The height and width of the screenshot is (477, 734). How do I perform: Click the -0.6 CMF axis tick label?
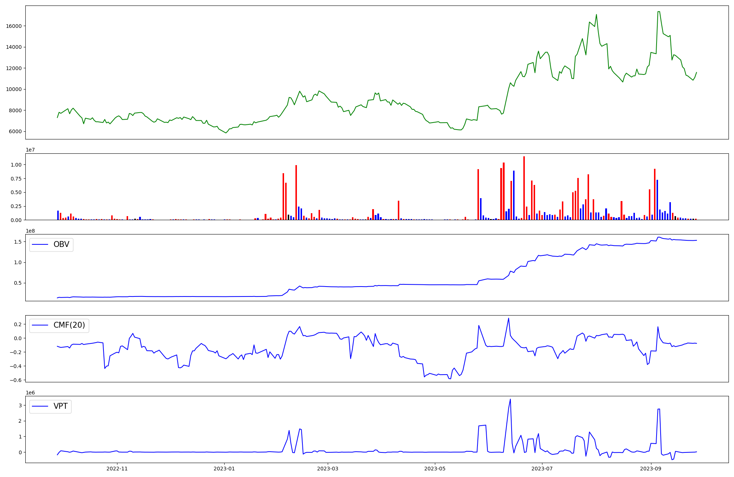click(x=16, y=380)
